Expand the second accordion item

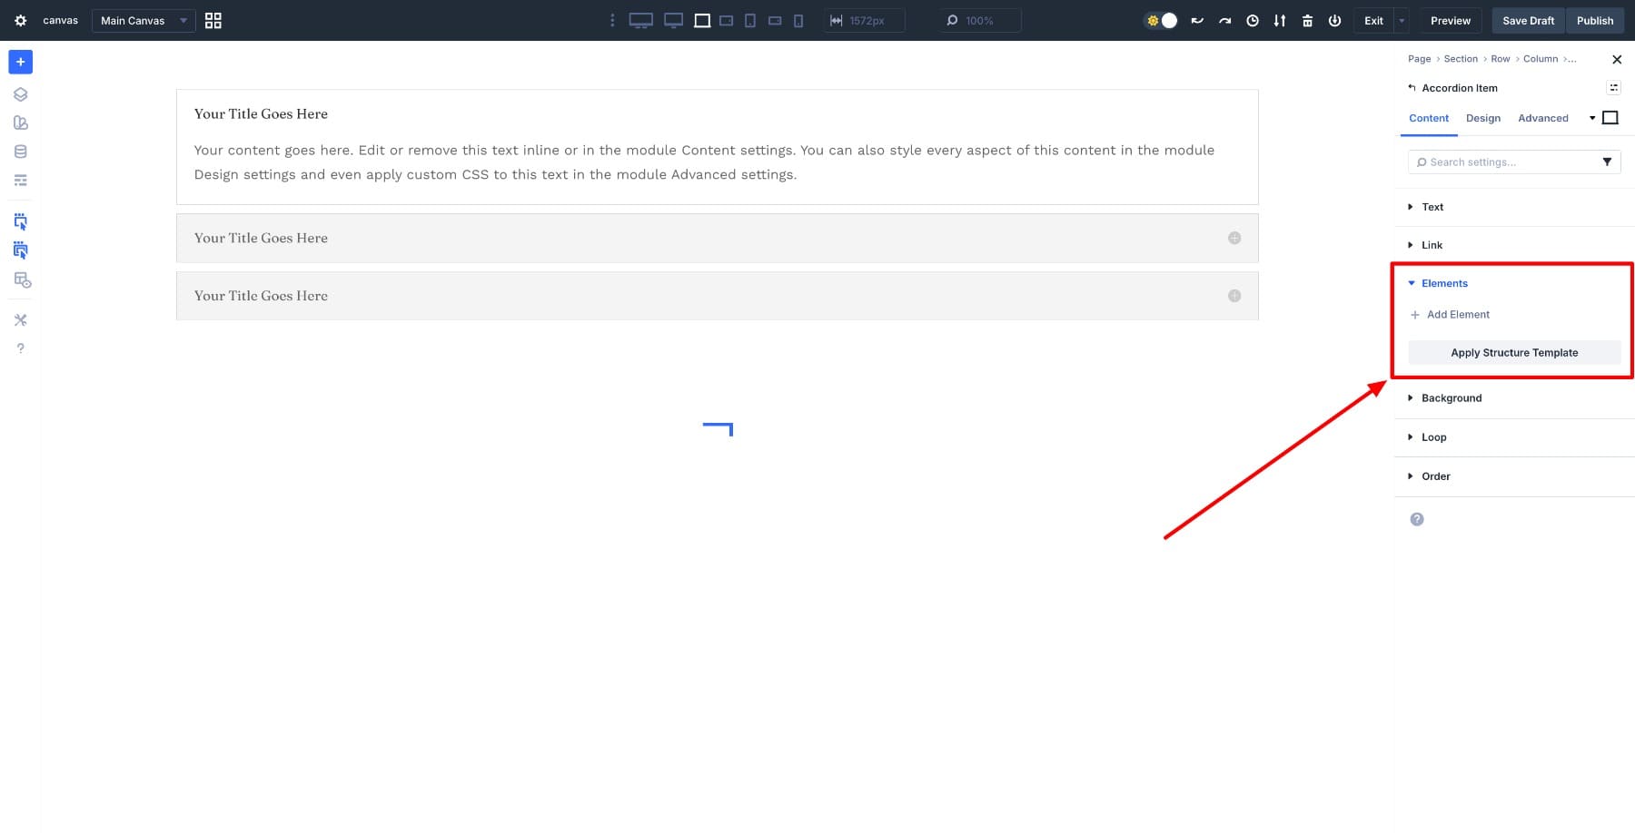click(x=1234, y=238)
